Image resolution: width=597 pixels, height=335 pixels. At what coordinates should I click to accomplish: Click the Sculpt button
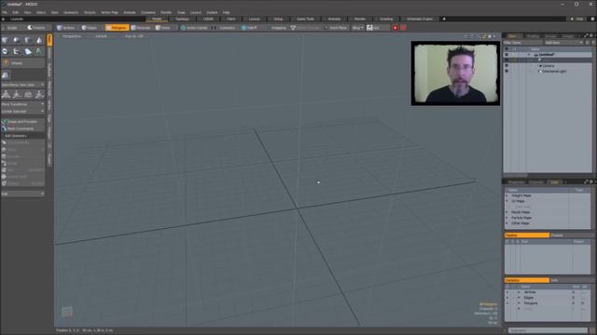[12, 28]
